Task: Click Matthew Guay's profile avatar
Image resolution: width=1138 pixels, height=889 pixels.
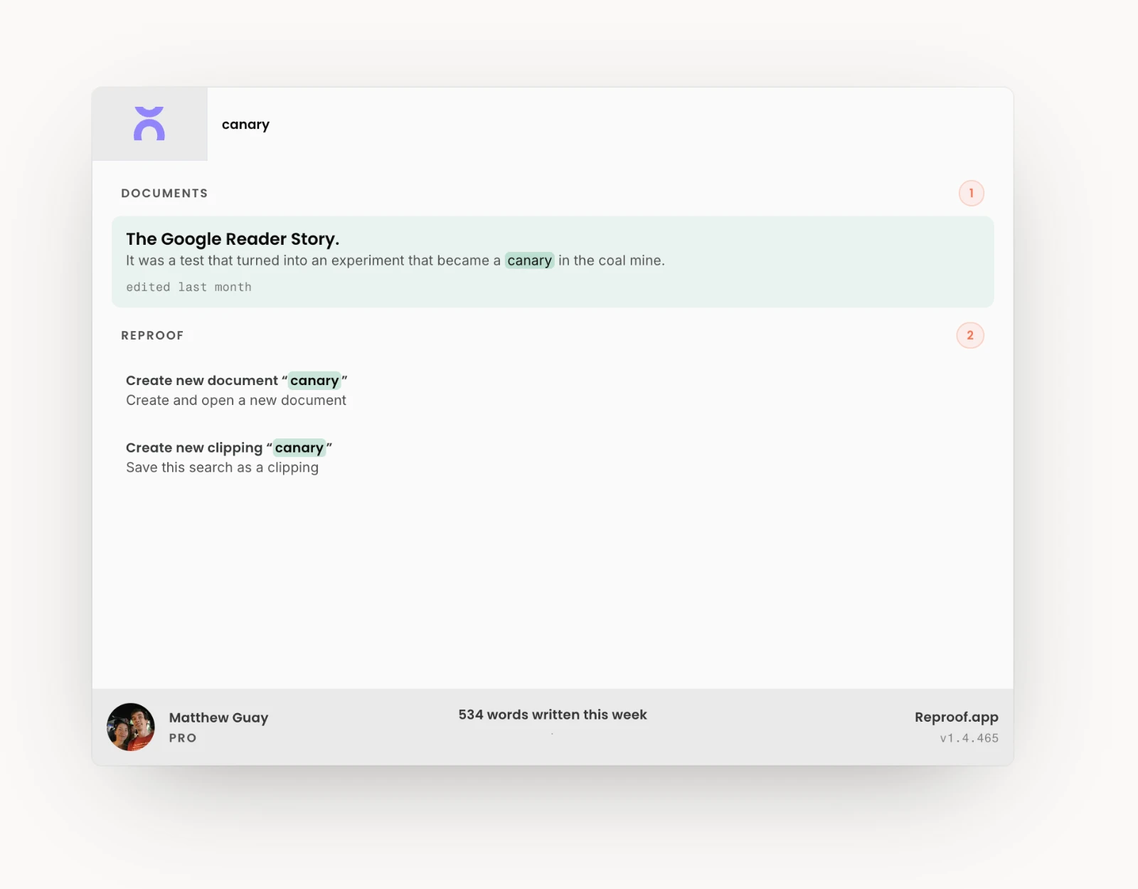Action: [131, 727]
